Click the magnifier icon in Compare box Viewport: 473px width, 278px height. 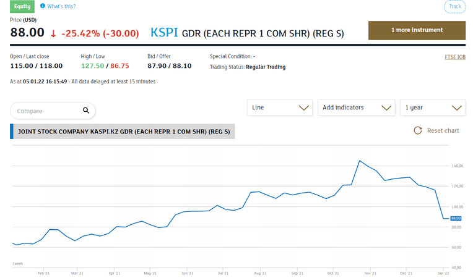click(x=86, y=111)
